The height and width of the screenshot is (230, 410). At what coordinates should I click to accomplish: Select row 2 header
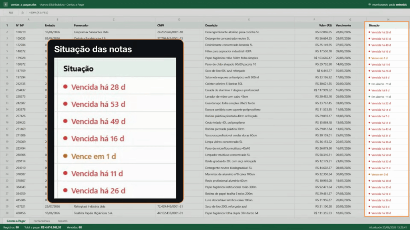coord(7,32)
